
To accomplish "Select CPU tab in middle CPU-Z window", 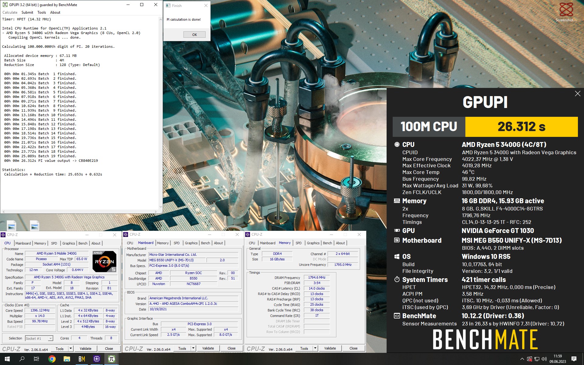I will (130, 243).
